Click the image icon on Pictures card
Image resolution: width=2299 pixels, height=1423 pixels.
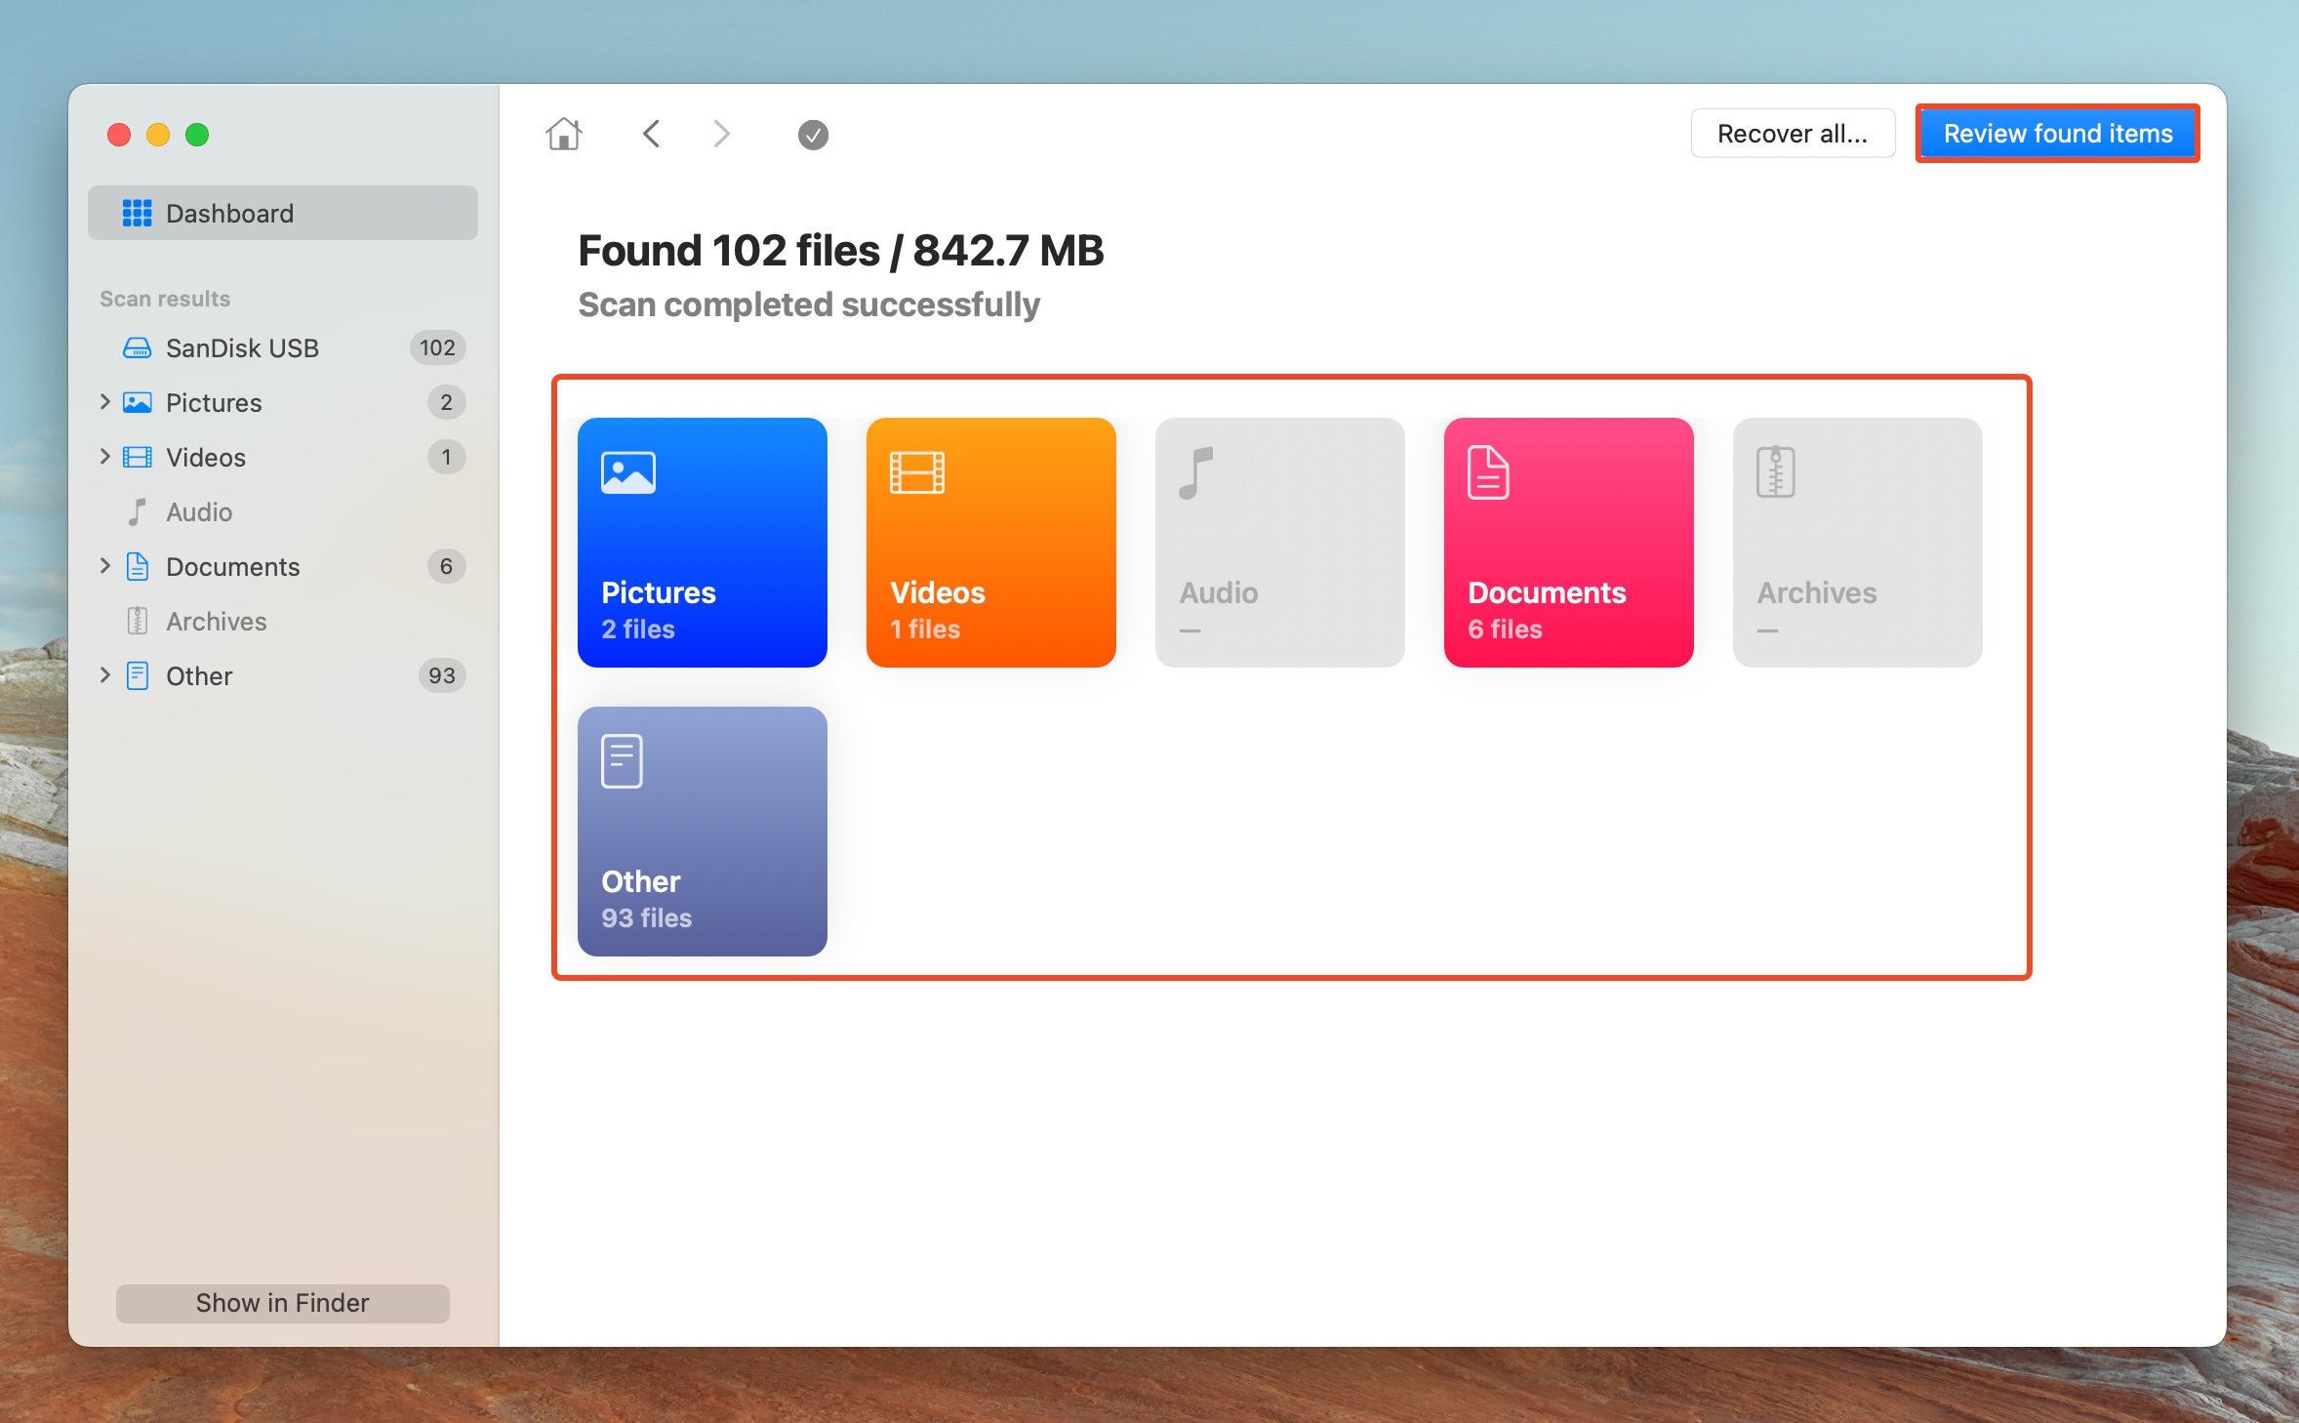click(x=628, y=473)
